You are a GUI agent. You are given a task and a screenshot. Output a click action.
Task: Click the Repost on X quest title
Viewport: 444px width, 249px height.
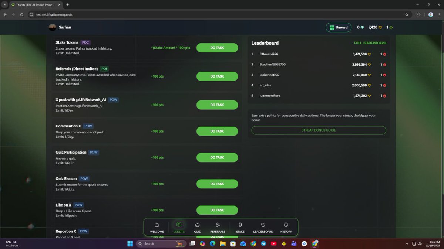(66, 231)
